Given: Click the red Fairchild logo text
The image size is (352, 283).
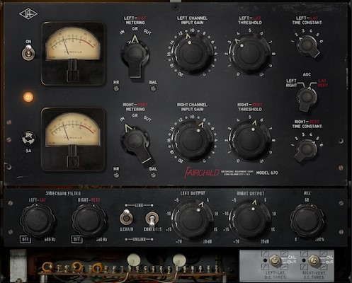Looking at the screenshot, I should tap(202, 173).
